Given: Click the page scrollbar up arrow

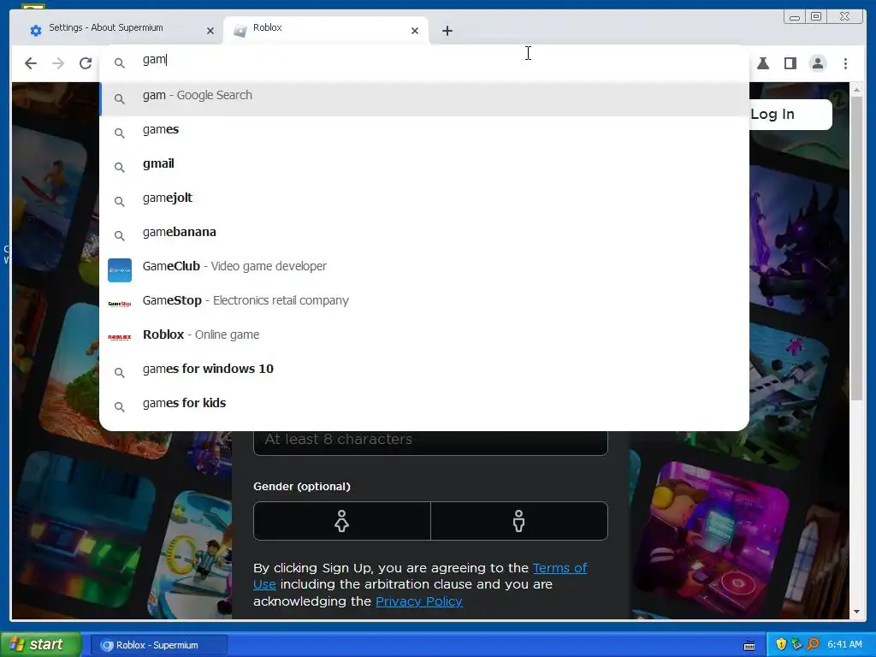Looking at the screenshot, I should click(856, 89).
